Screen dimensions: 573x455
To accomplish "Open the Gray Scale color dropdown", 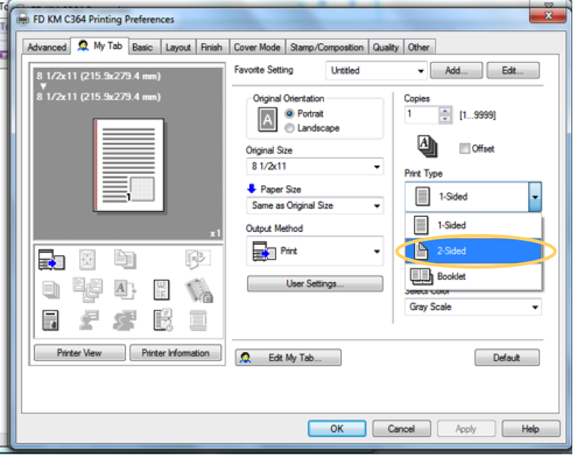I will click(473, 307).
